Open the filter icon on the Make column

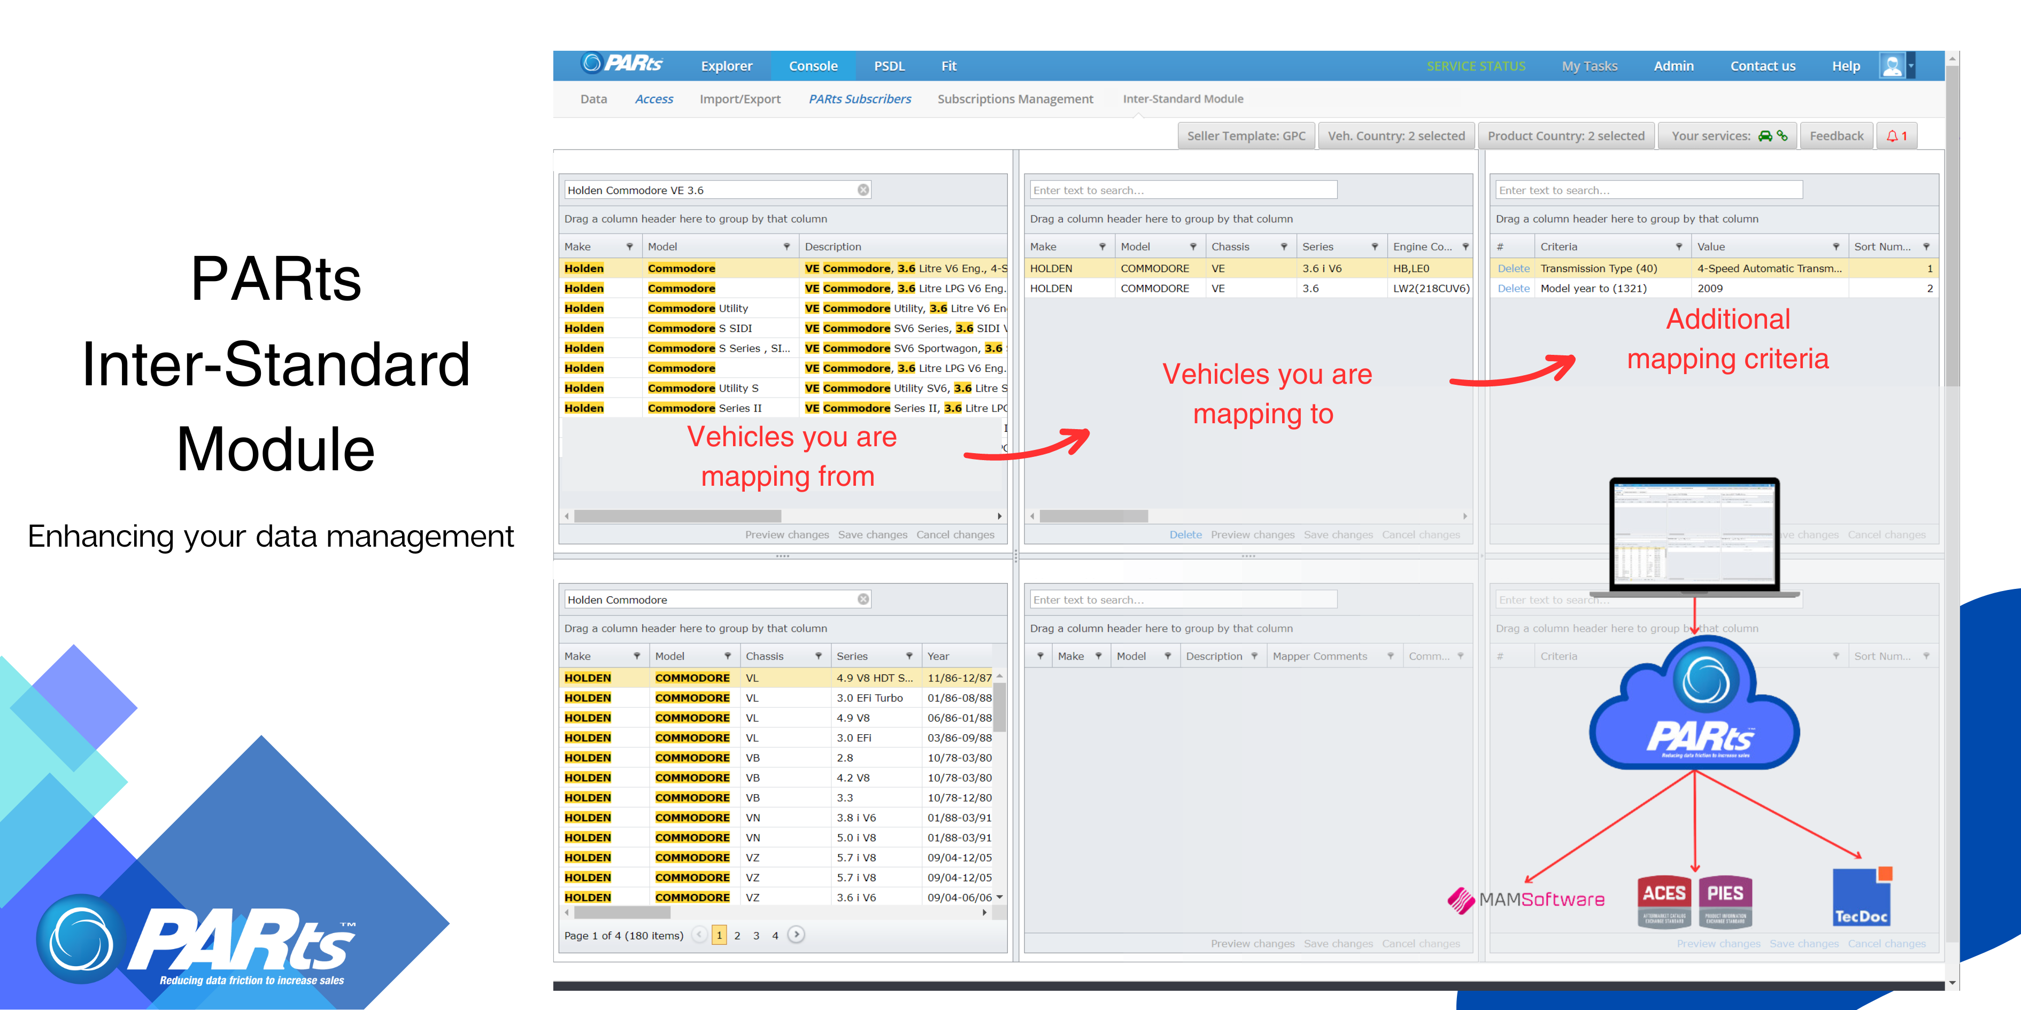point(630,246)
